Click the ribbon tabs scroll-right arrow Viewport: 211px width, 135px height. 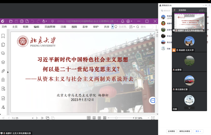pos(113,27)
